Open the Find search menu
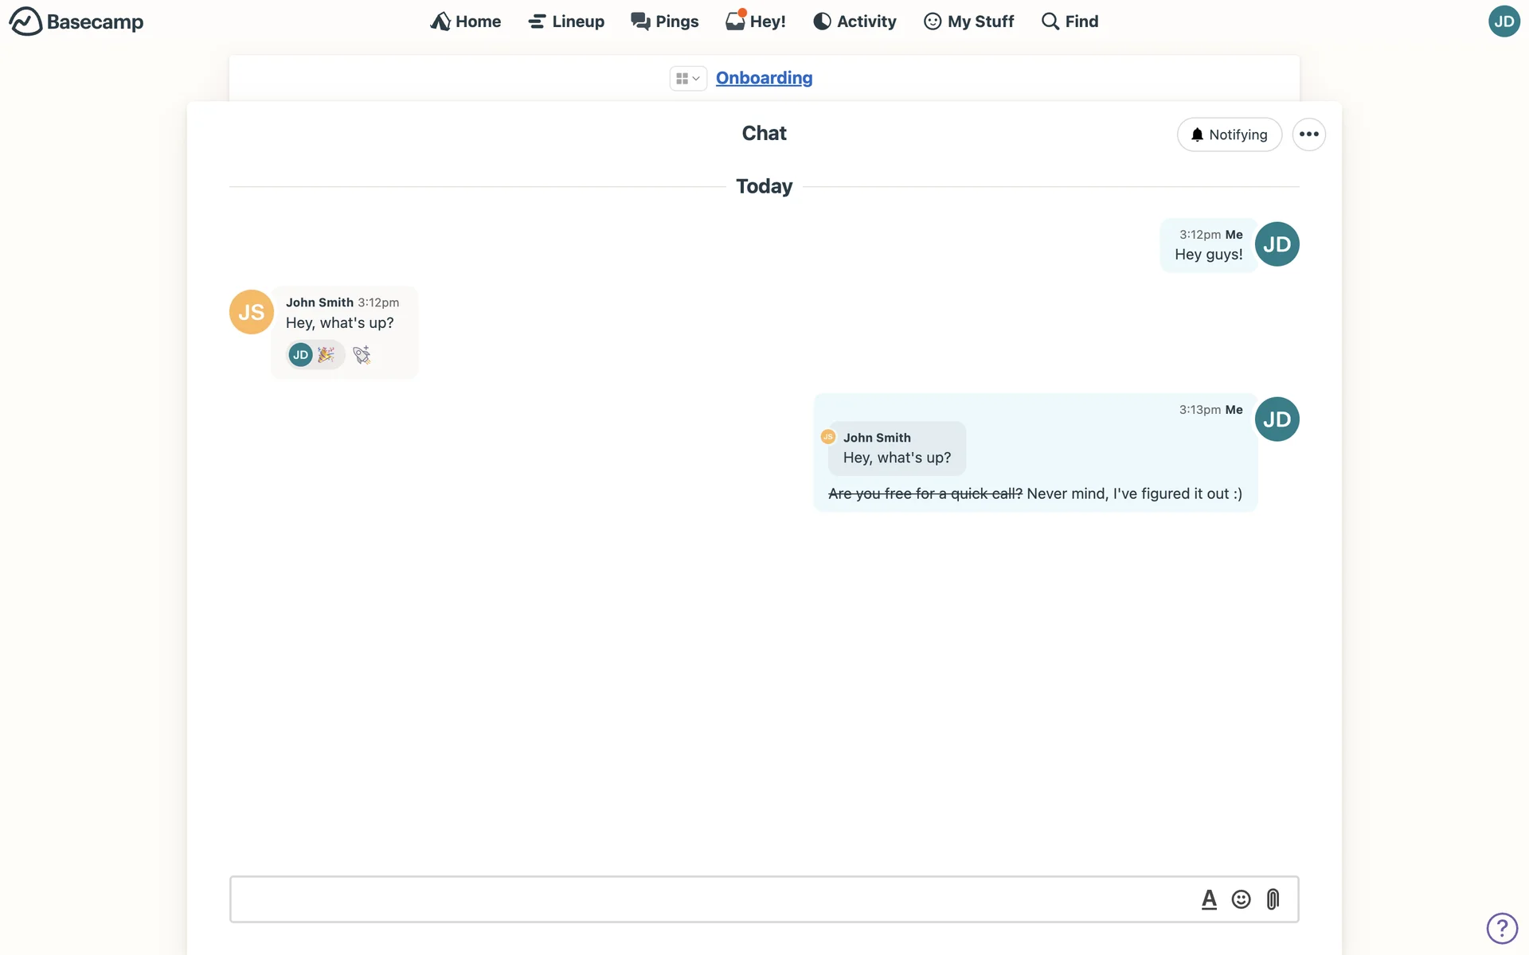Screen dimensions: 1529x955 click(1070, 21)
